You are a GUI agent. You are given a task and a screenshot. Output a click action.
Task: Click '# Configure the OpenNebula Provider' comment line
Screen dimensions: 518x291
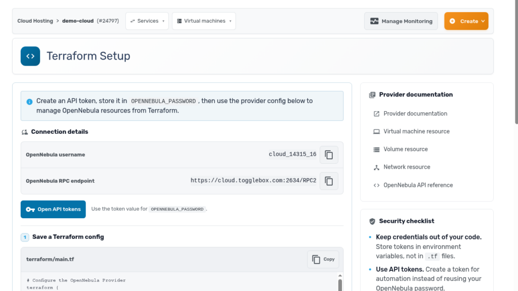click(x=76, y=280)
